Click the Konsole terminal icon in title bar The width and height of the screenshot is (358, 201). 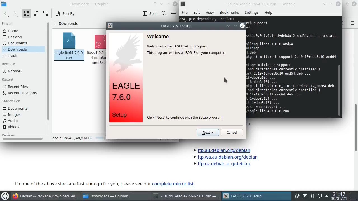click(x=183, y=4)
